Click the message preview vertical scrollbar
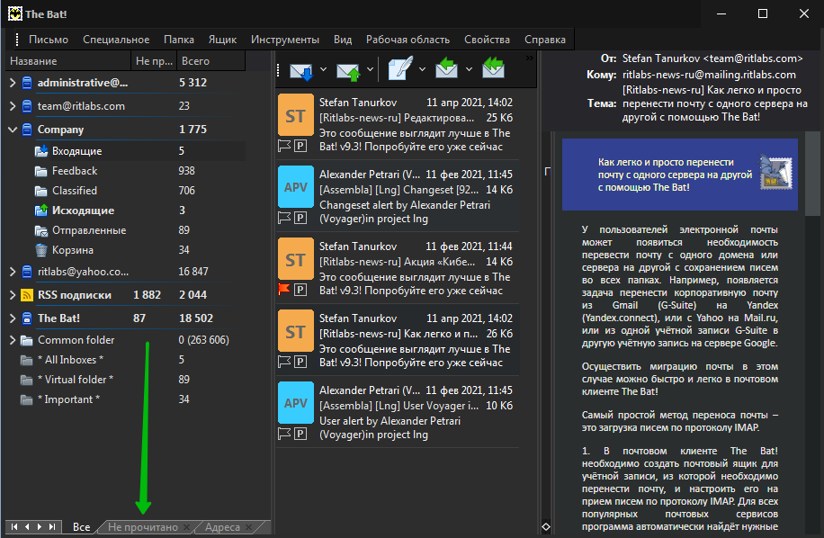The image size is (824, 538). pos(812,174)
